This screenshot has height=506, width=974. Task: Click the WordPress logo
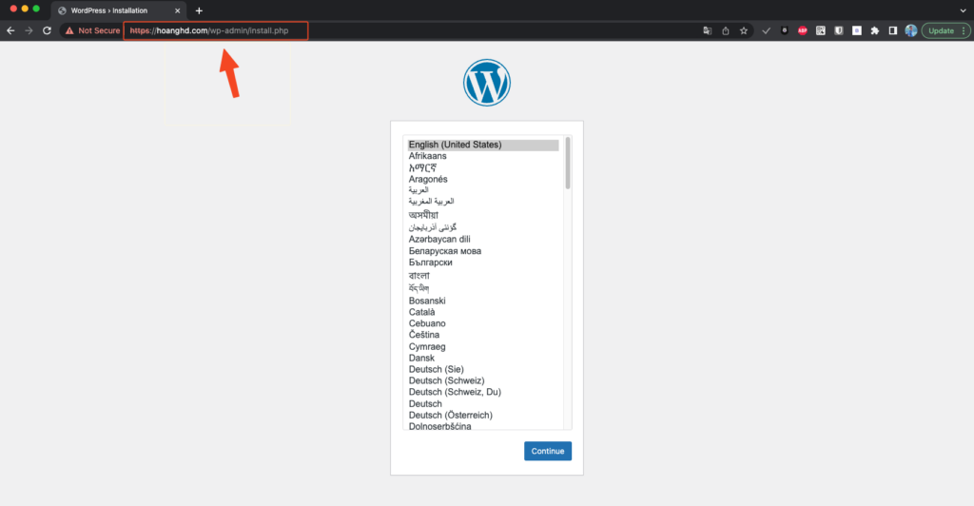click(486, 83)
